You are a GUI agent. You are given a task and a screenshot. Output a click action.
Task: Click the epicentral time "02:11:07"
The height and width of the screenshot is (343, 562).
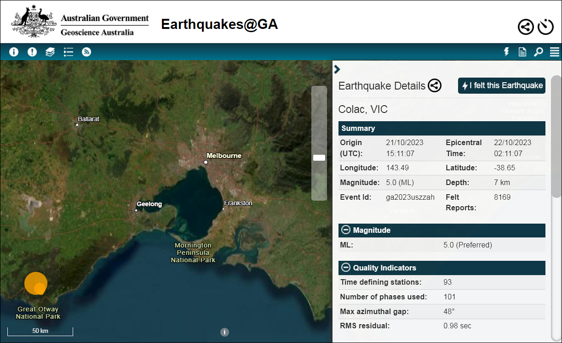coord(508,153)
